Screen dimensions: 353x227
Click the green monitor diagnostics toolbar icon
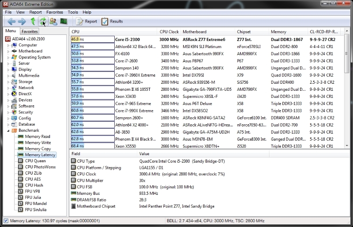click(64, 21)
